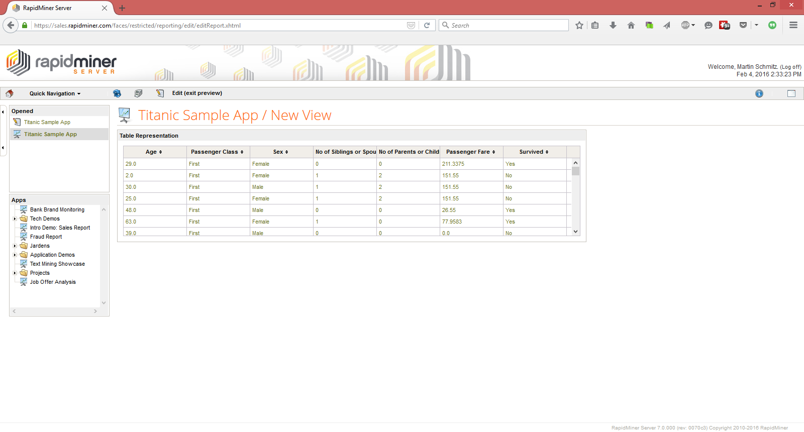Click the Firefox bookmark star icon

[579, 25]
